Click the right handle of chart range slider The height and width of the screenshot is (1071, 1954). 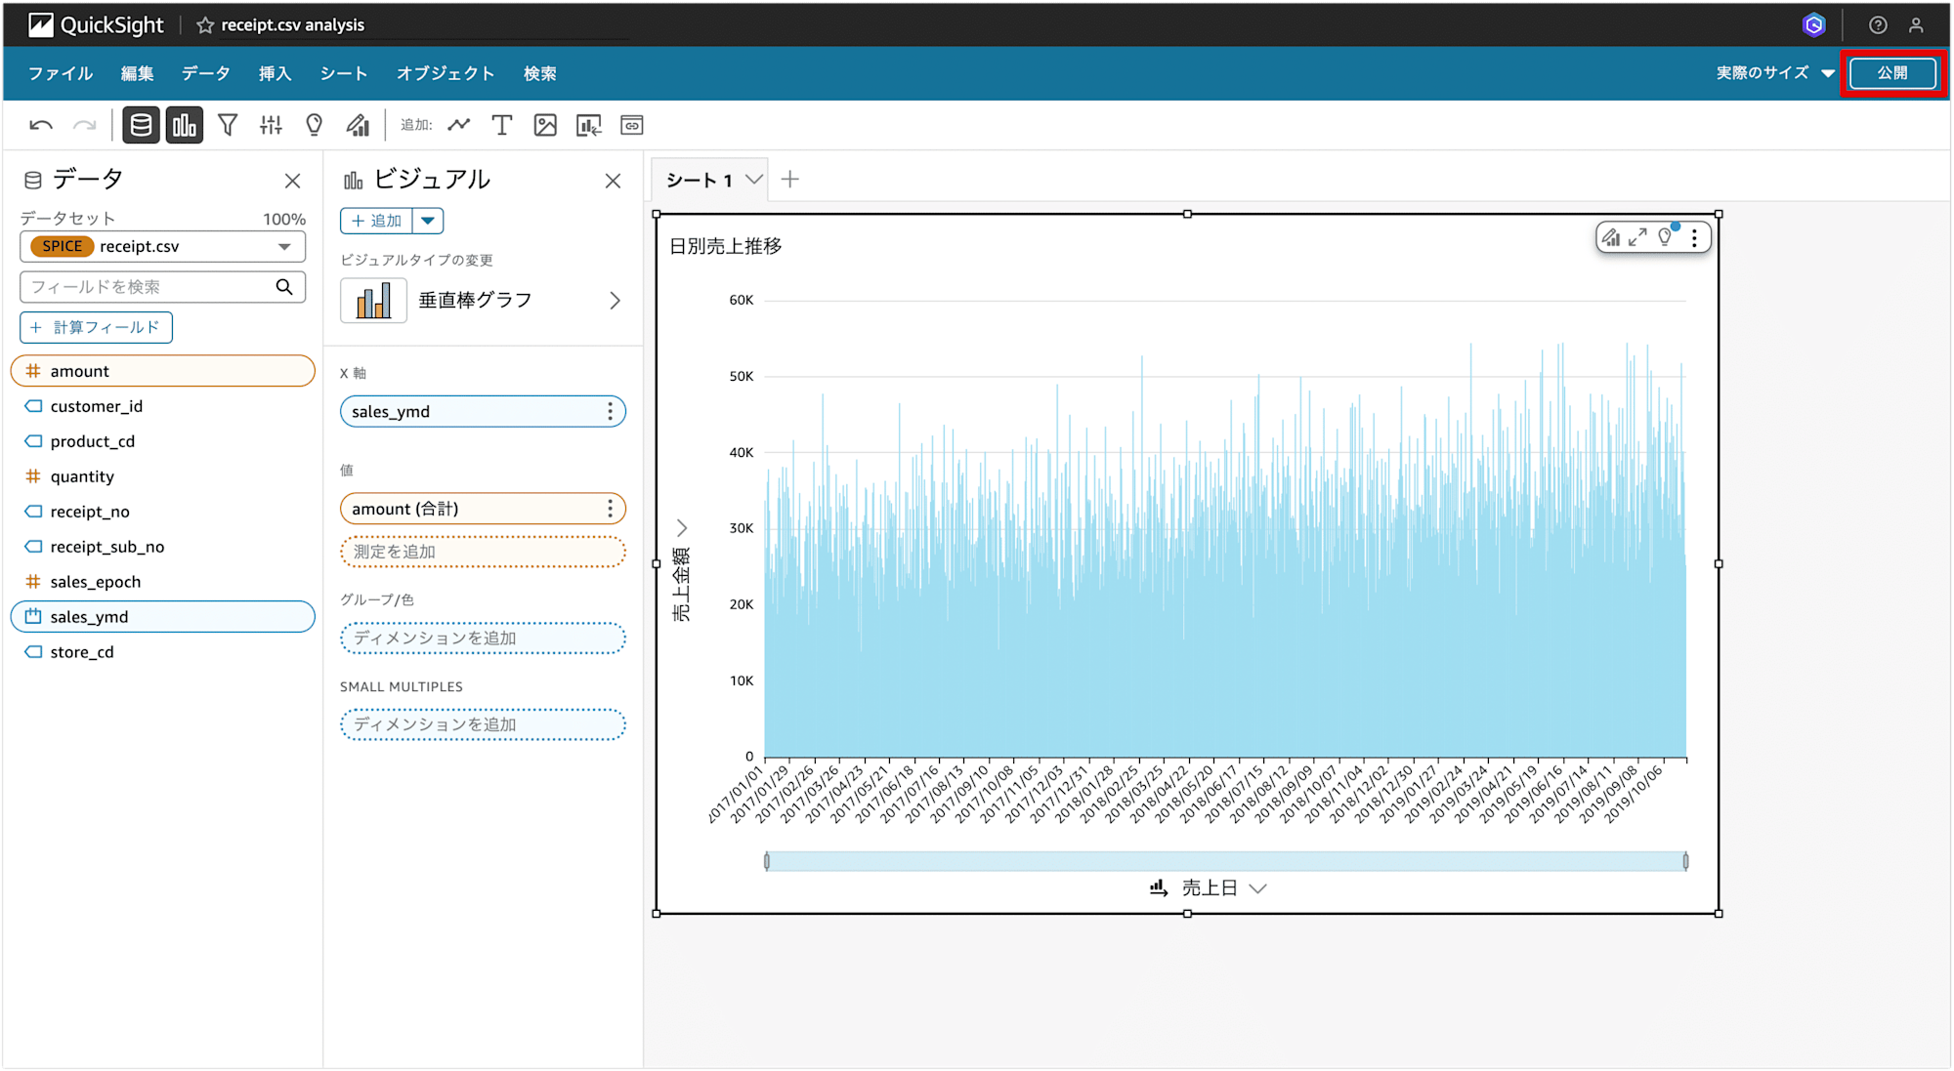[1685, 861]
